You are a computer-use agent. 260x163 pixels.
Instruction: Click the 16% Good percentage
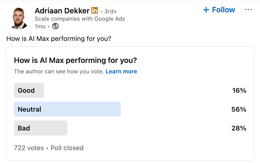[x=239, y=90]
